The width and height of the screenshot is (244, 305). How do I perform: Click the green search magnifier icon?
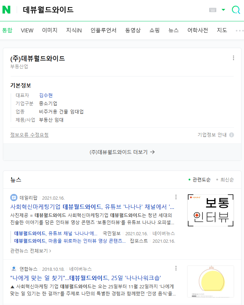point(235,10)
